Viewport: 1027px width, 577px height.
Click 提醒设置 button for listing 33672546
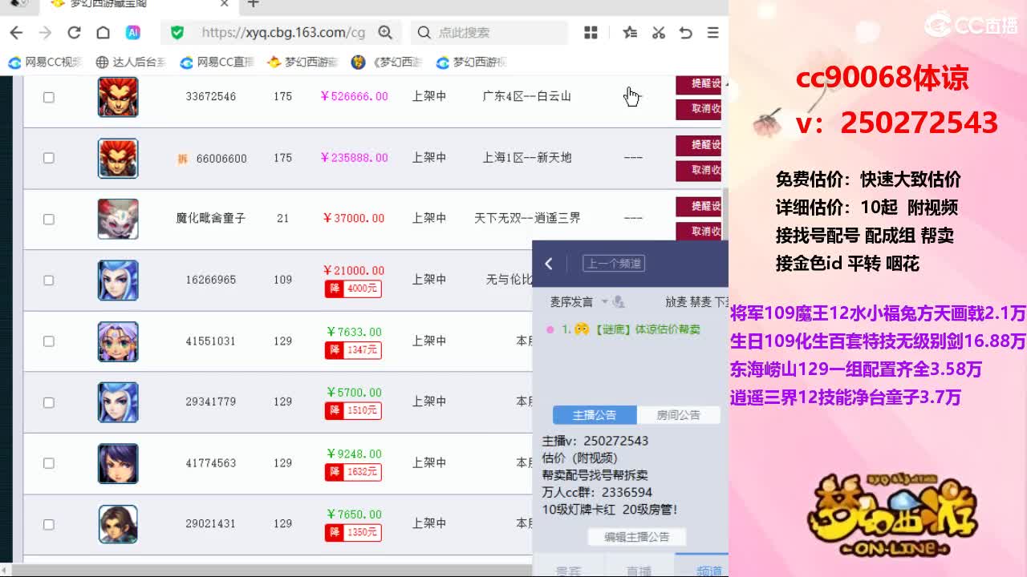tap(699, 84)
